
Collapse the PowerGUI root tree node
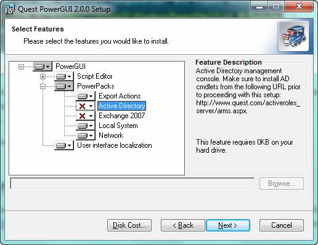coord(21,66)
